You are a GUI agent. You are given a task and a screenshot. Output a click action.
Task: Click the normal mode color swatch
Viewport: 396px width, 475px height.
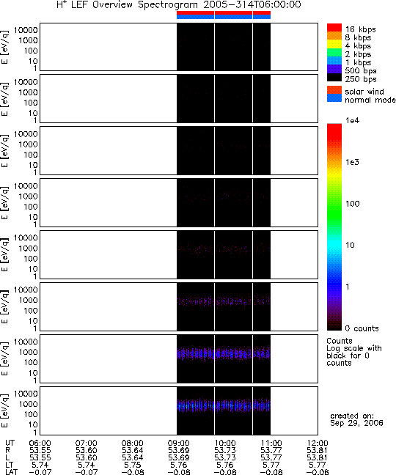tap(334, 97)
